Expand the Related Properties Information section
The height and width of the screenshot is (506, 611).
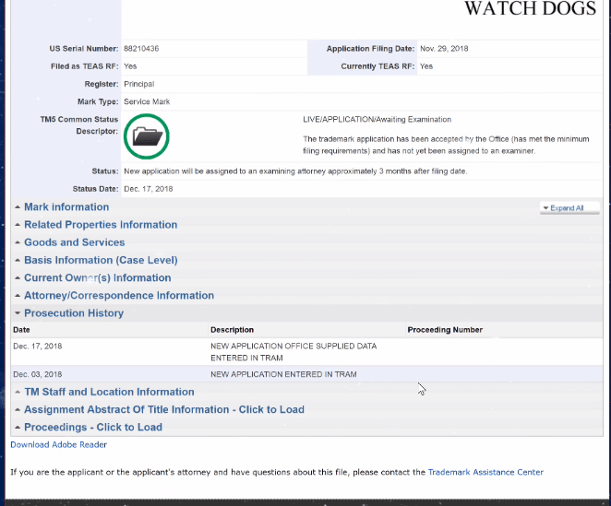(101, 225)
